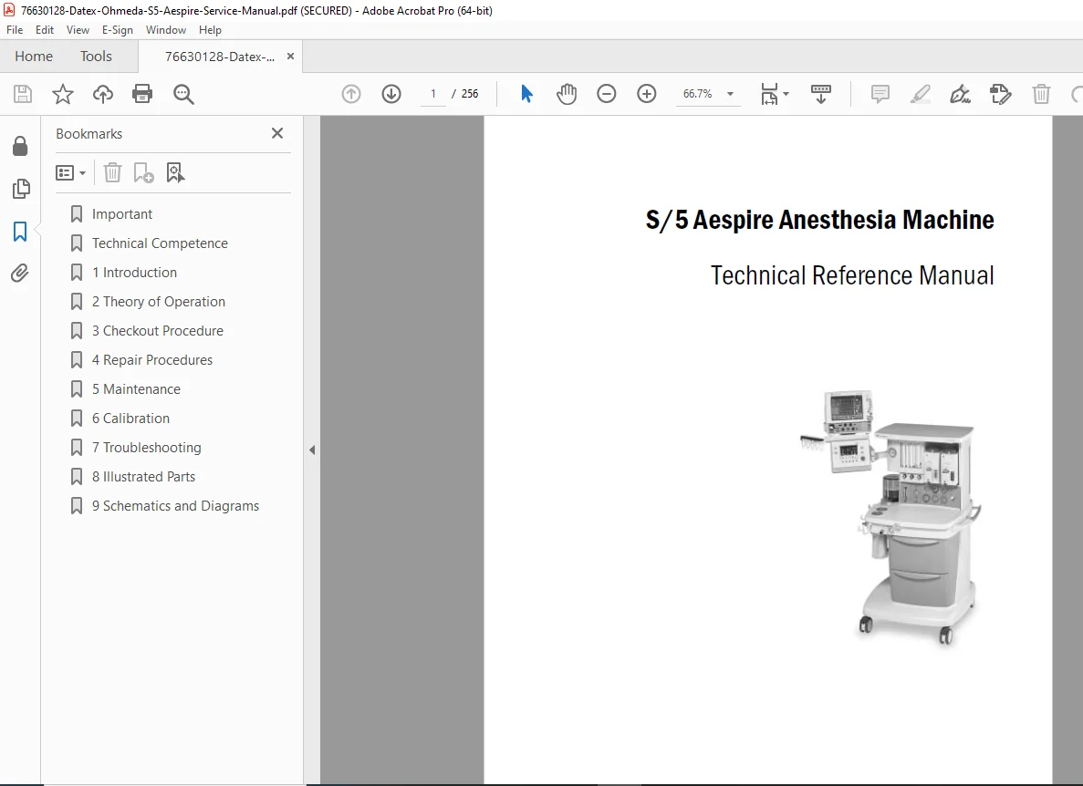The width and height of the screenshot is (1083, 786).
Task: Switch to the Home tab
Action: click(x=34, y=56)
